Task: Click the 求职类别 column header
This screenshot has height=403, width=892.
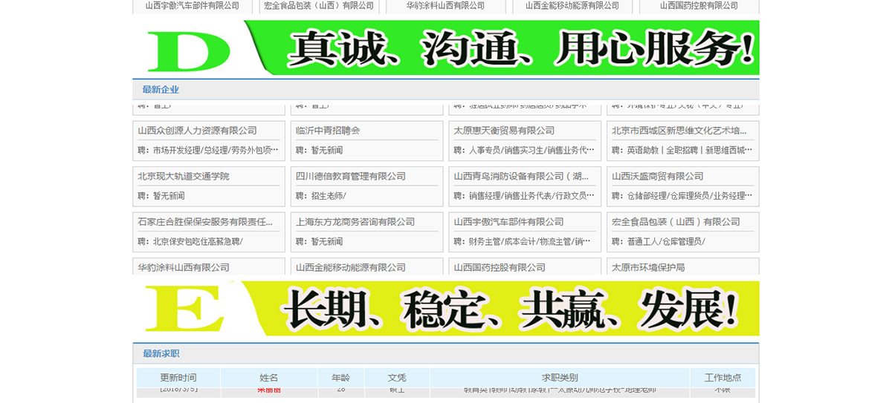Action: pos(559,378)
